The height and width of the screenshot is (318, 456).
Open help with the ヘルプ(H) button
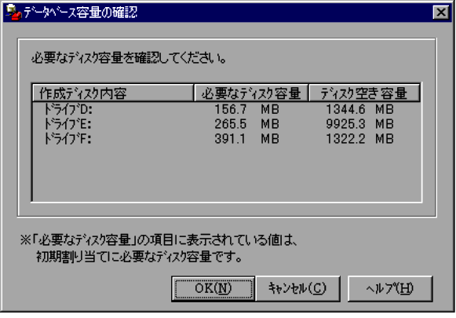(390, 289)
